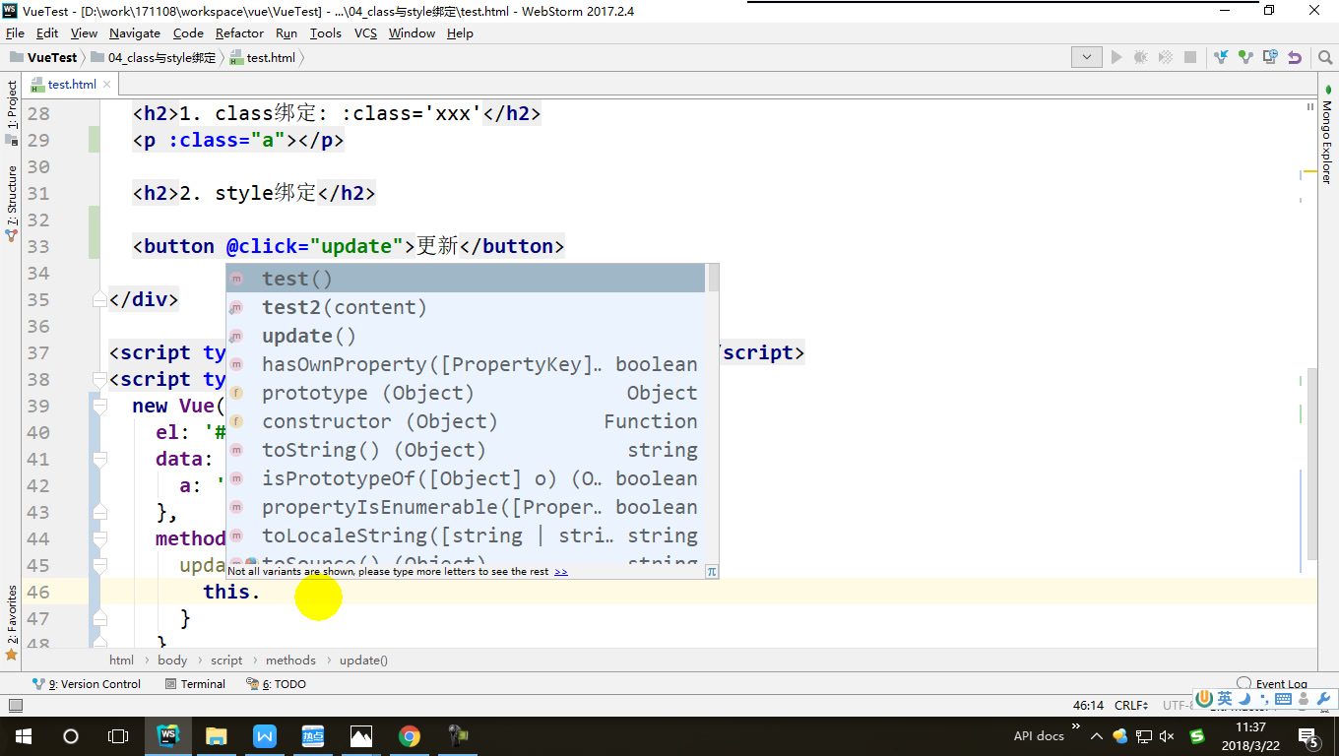Open the Tools menu

326,32
